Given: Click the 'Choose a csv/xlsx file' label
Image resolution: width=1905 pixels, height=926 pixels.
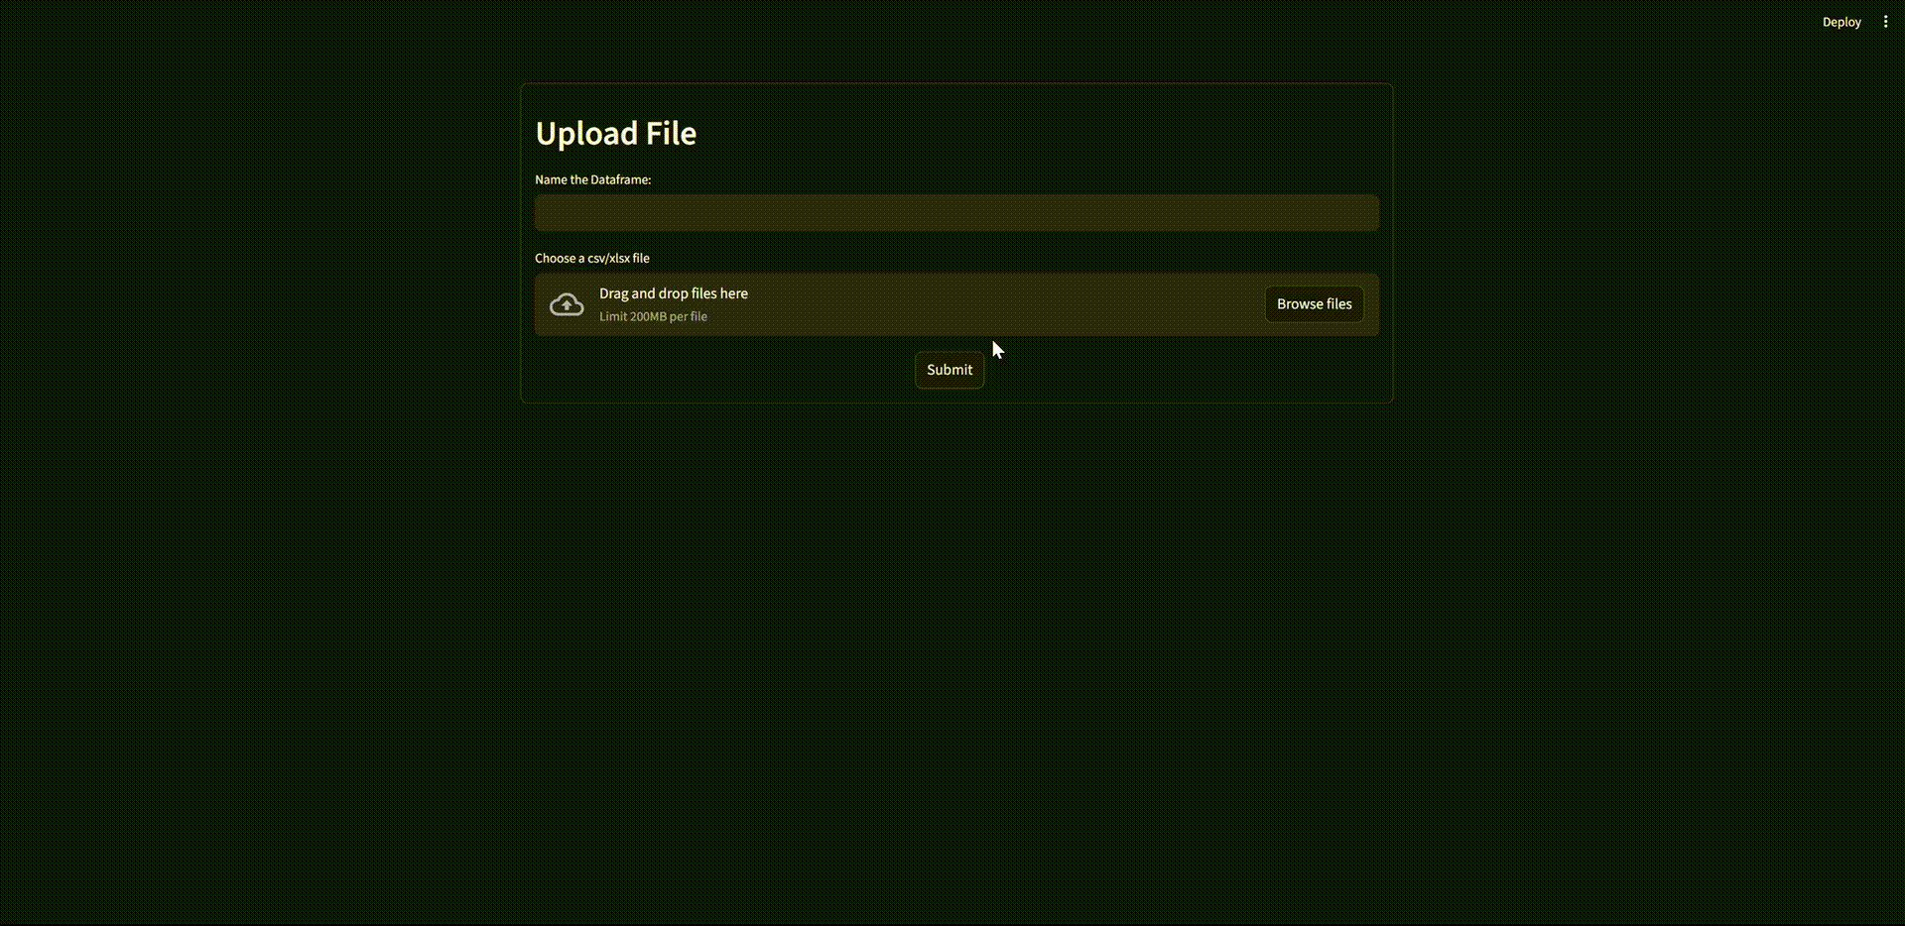Looking at the screenshot, I should 591,258.
